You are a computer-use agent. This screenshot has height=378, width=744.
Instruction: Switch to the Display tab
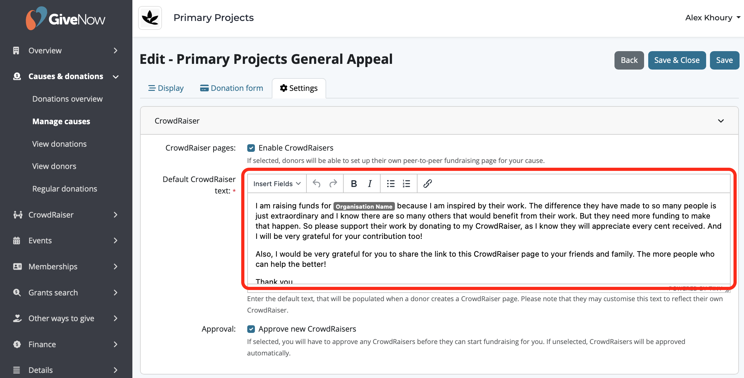pyautogui.click(x=166, y=88)
